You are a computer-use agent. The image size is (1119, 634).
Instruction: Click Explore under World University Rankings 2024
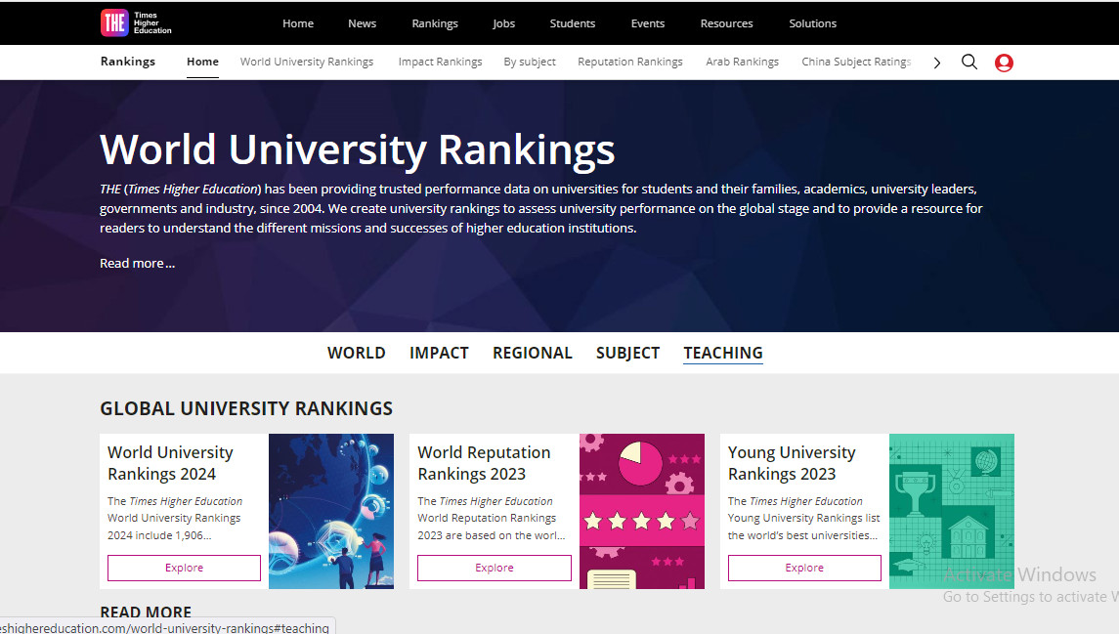click(184, 568)
